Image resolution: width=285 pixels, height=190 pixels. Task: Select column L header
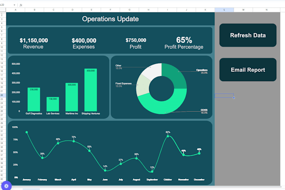[224, 10]
